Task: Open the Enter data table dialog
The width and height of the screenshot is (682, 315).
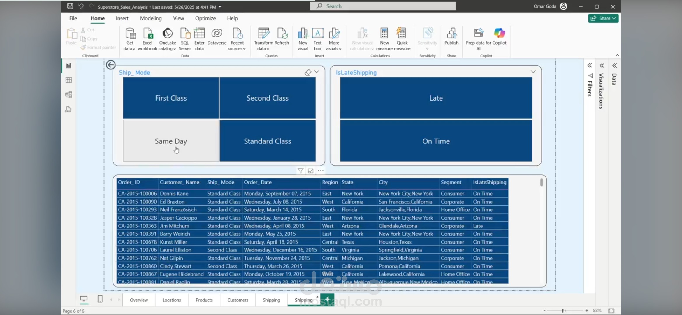Action: point(199,39)
